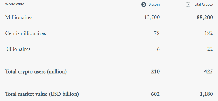Select Bitcoin centi-millionaires value 78
218x101 pixels.
point(157,33)
